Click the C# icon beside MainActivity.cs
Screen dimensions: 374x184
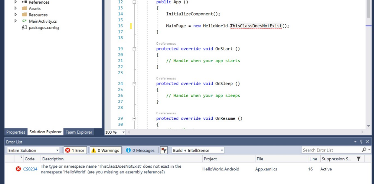click(24, 21)
